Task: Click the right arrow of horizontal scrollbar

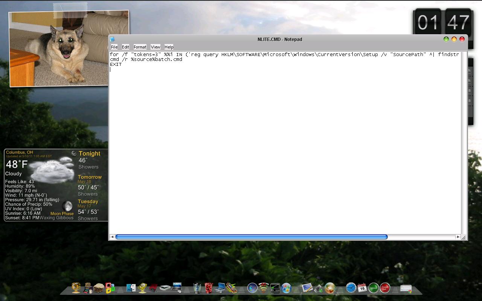Action: coord(458,237)
